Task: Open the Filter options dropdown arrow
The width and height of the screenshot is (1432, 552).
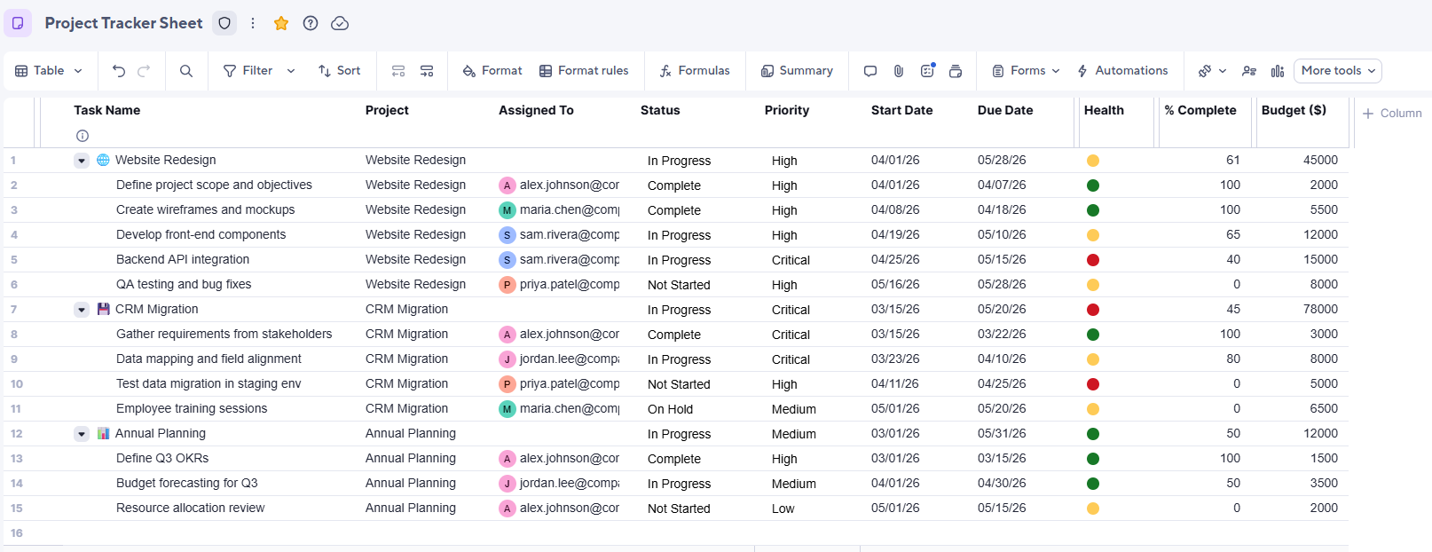Action: tap(291, 71)
